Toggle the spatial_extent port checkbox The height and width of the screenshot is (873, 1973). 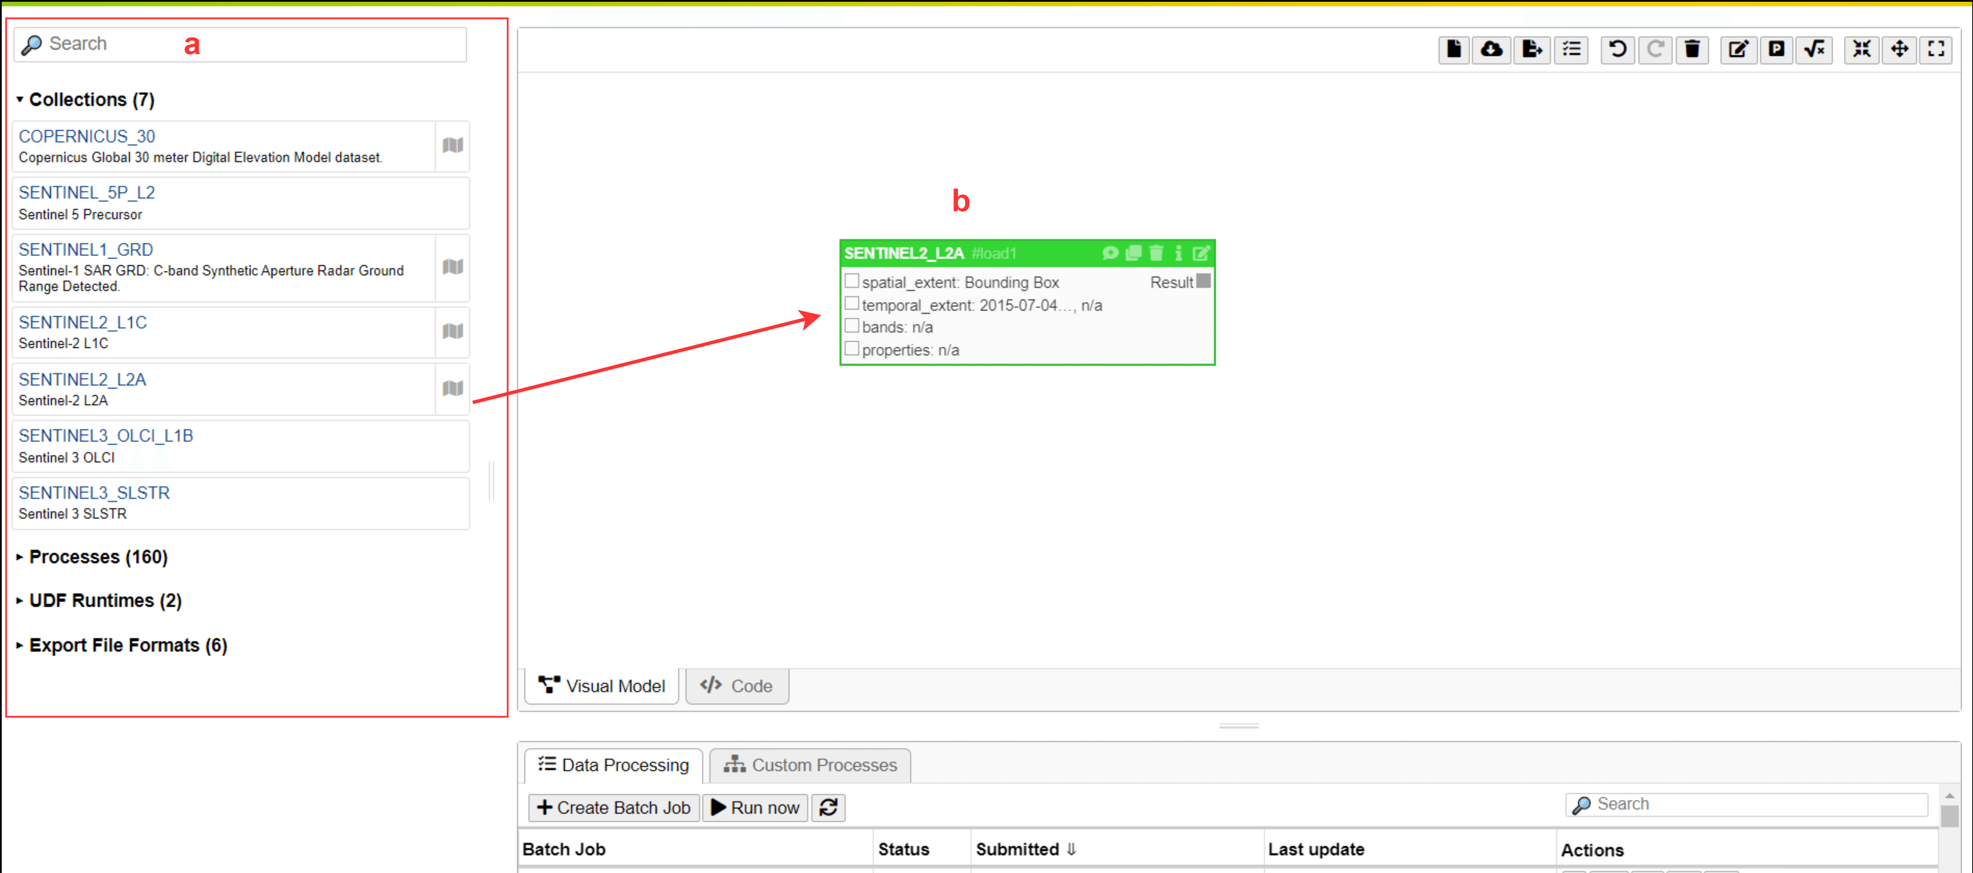851,281
